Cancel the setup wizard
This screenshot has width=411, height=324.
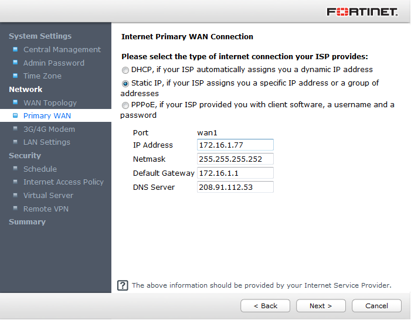click(376, 306)
